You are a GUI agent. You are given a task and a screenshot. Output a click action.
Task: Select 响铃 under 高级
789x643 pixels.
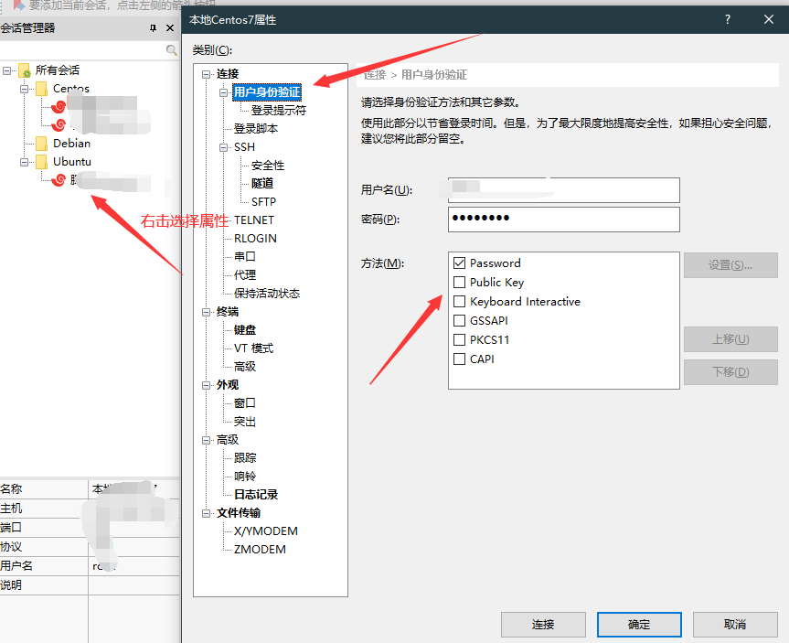click(244, 477)
